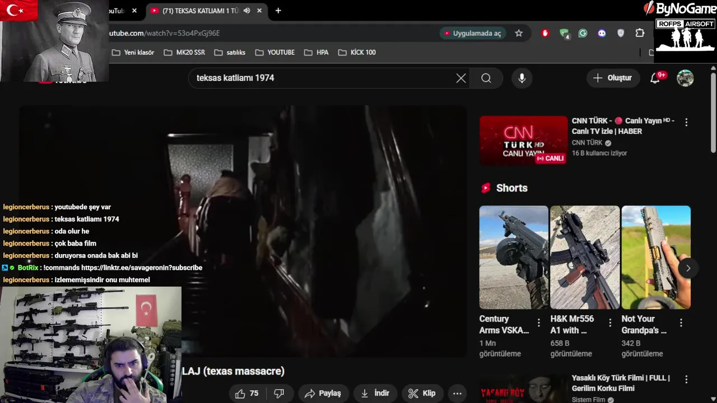Open the satılıks bookmark folder
717x403 pixels.
point(230,52)
